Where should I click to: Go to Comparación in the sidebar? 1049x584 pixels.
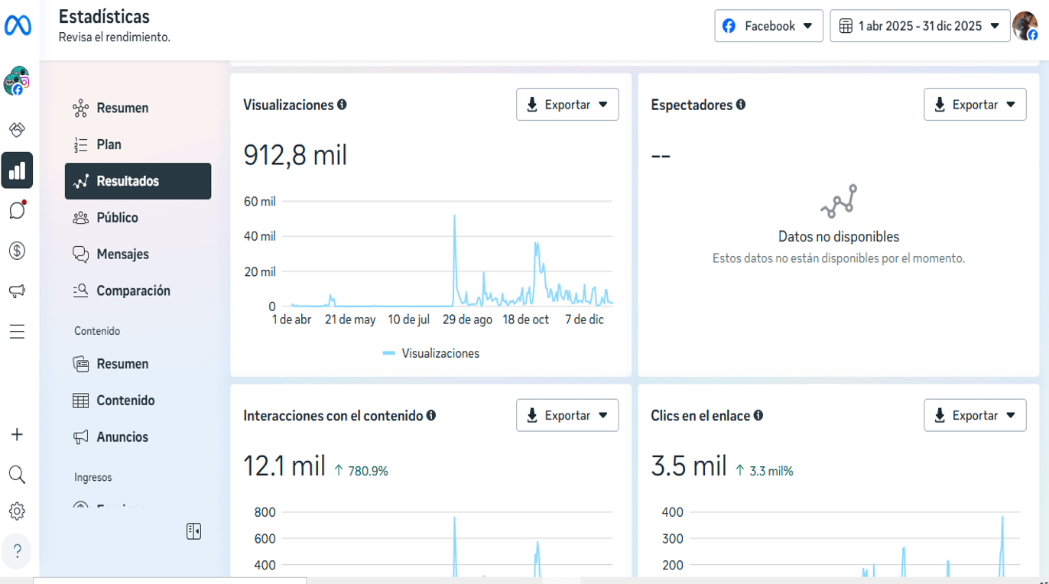click(133, 291)
